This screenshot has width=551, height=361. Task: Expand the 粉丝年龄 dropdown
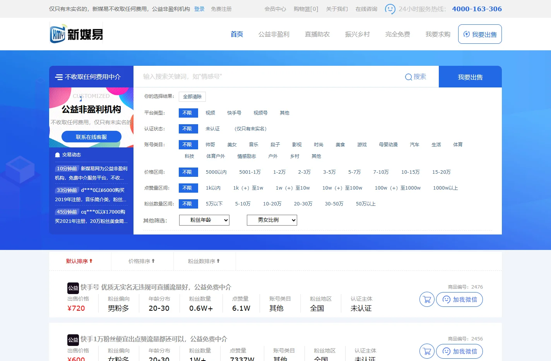click(x=204, y=220)
